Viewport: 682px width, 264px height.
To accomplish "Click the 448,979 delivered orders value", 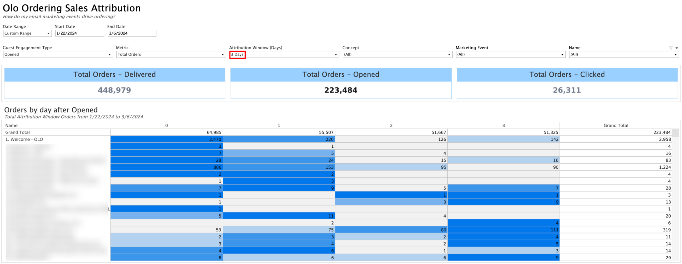I will pos(114,90).
